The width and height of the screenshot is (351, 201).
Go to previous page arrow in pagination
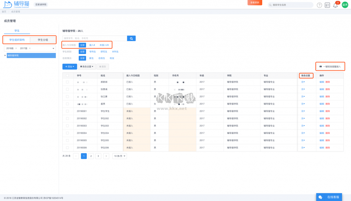tap(76, 156)
